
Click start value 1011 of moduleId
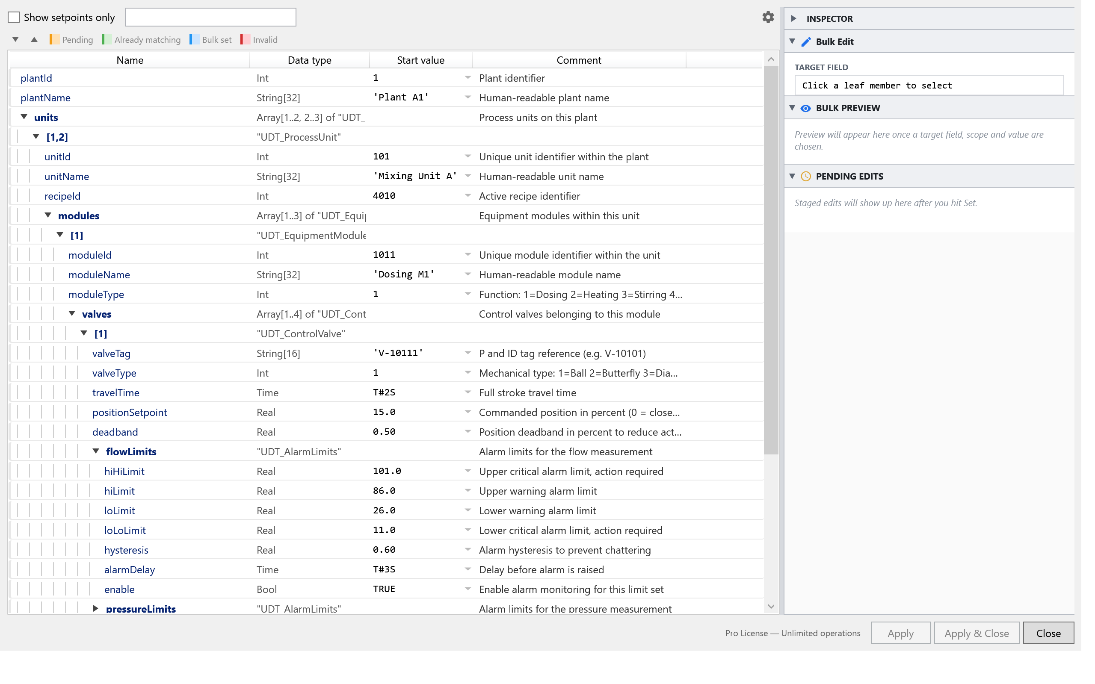(384, 255)
